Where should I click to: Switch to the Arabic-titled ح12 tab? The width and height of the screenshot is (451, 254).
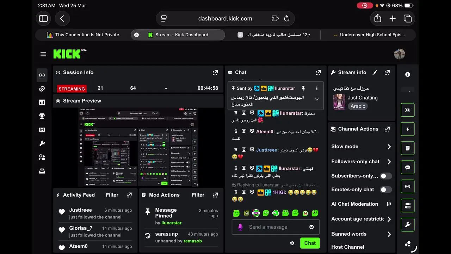coord(273,35)
